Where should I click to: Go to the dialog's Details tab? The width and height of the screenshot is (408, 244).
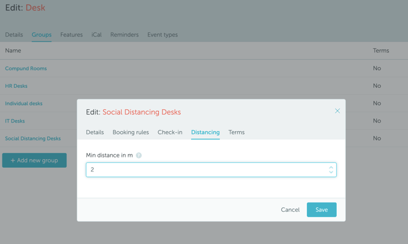click(95, 132)
